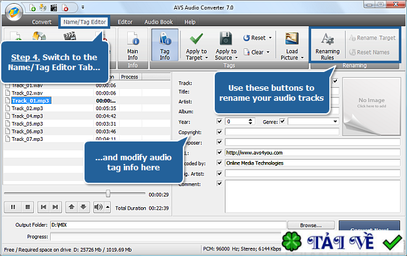The height and width of the screenshot is (256, 407).
Task: Click the volume speaker icon
Action: (x=98, y=207)
